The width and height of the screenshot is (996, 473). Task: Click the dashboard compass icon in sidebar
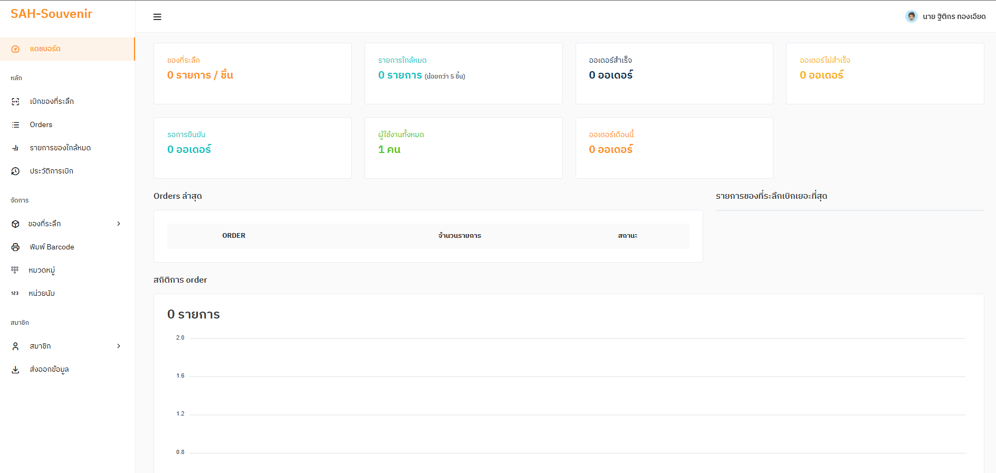15,49
